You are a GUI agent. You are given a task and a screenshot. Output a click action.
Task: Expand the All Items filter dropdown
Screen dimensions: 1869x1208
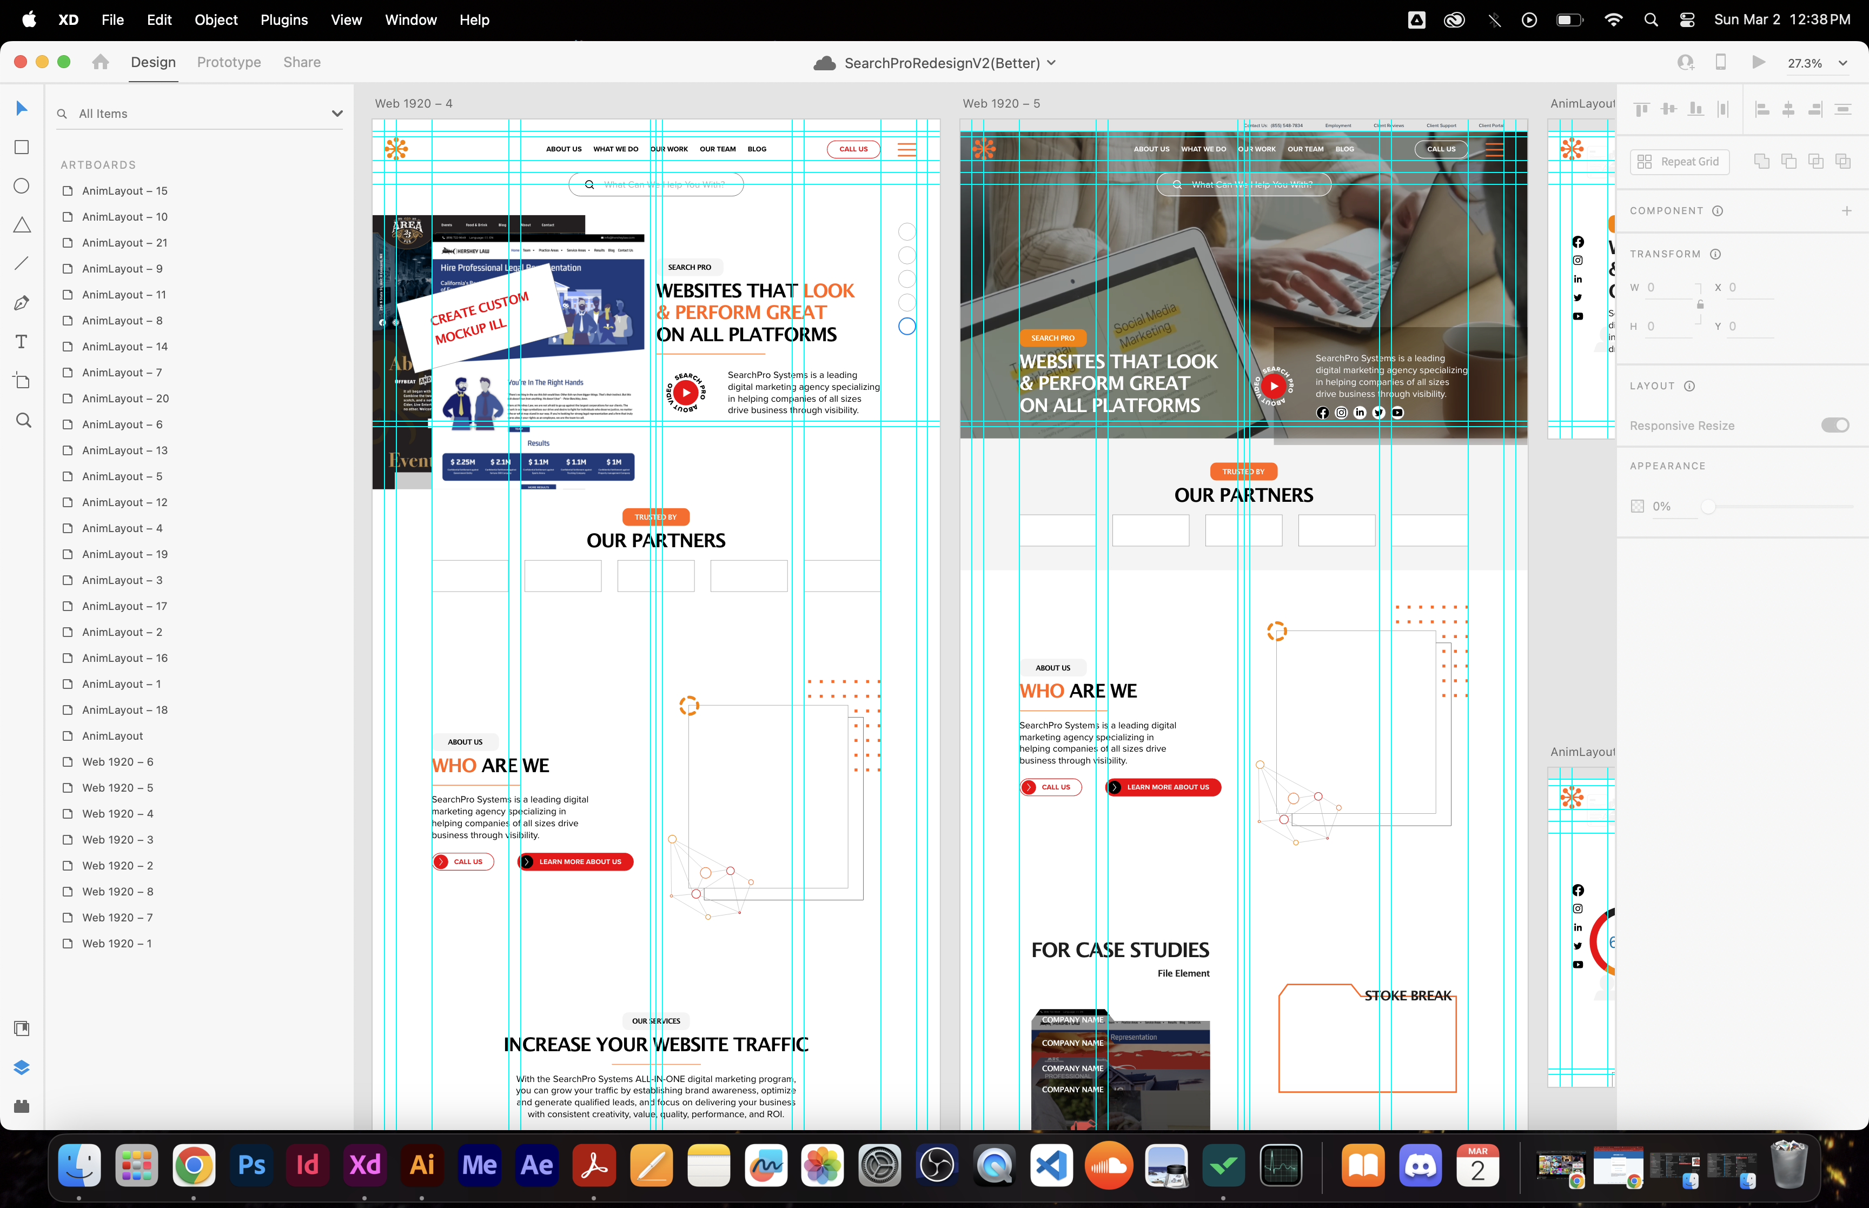[337, 114]
